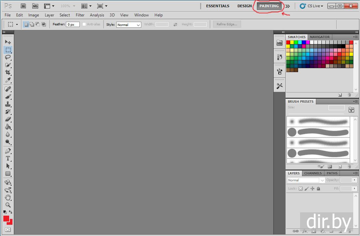Activate the Painting workspace button
Viewport: 360px width, 236px height.
pyautogui.click(x=269, y=6)
